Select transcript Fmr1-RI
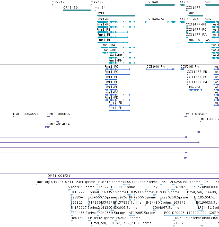219x227 pixels. pos(113,42)
